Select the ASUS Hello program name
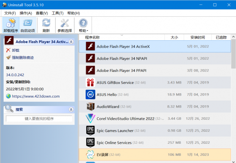Screen dimensions: 236x163 [106, 94]
